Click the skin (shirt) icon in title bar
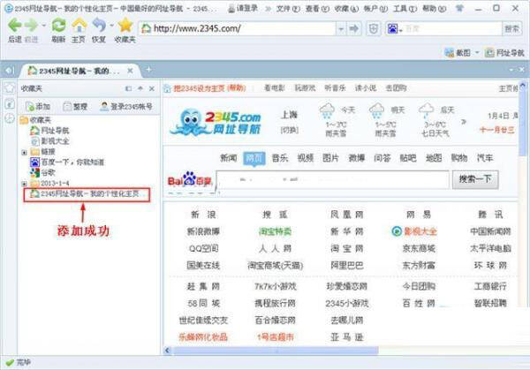This screenshot has width=530, height=370. [x=459, y=9]
